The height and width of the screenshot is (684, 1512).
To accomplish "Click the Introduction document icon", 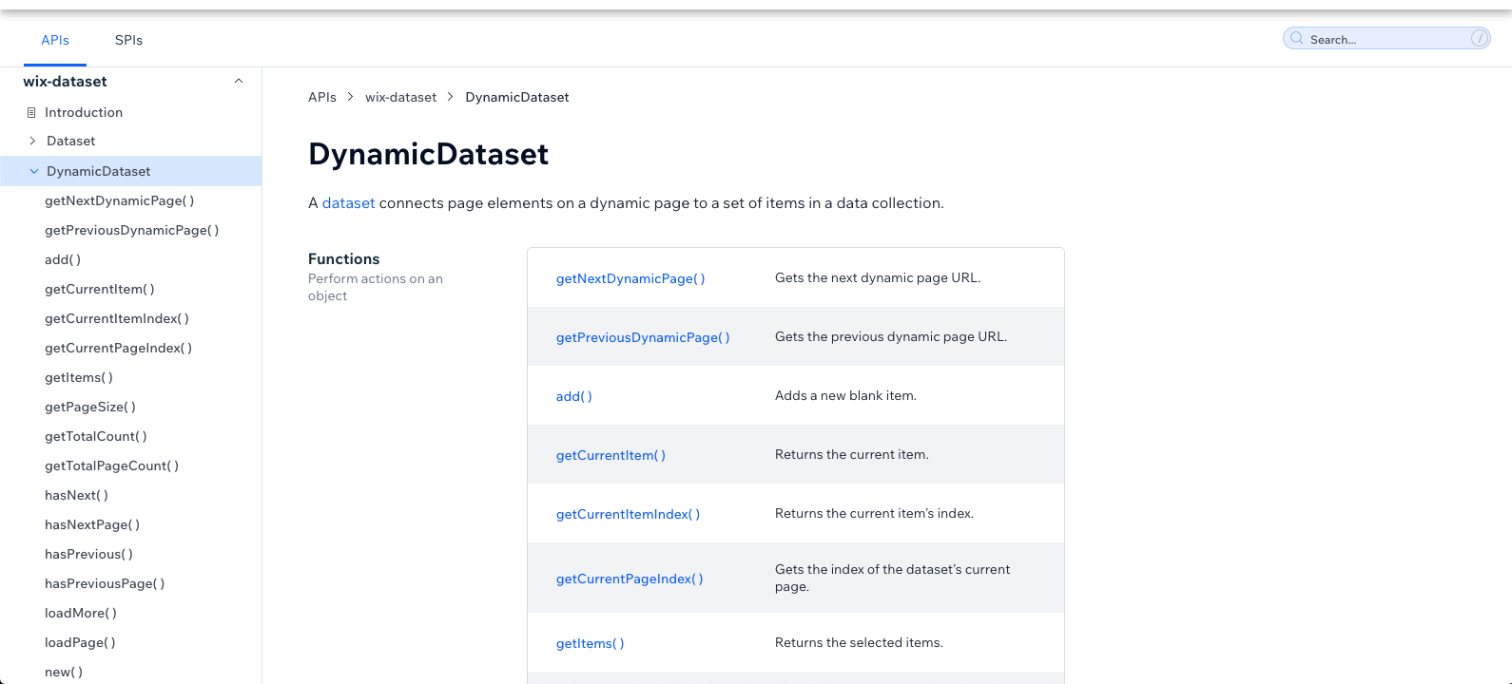I will pos(31,112).
